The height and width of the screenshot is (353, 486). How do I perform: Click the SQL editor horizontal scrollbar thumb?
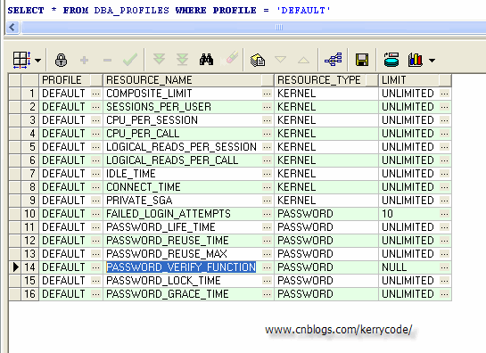(x=279, y=28)
